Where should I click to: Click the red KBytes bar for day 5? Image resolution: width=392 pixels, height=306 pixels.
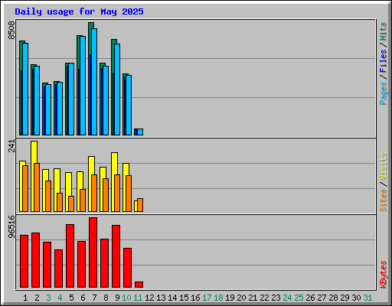click(x=70, y=256)
